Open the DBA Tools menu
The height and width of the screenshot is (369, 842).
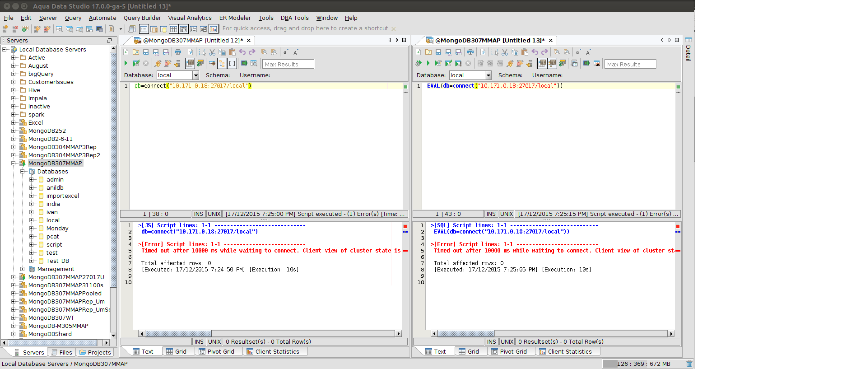click(294, 18)
